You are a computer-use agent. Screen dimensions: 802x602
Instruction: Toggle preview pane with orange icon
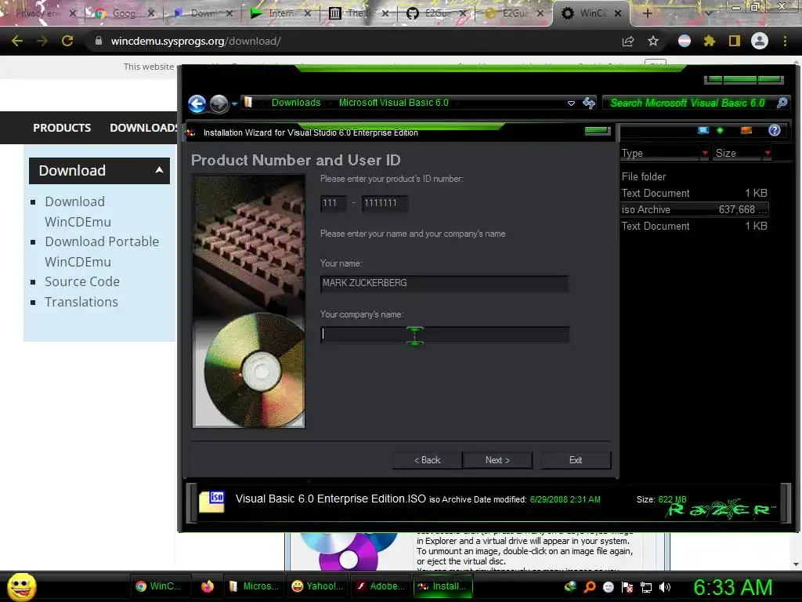point(746,131)
